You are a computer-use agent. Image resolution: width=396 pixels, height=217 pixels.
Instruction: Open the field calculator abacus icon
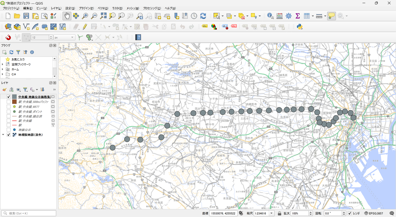(279, 16)
